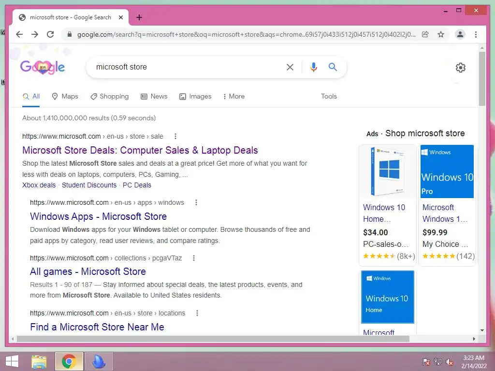
Task: Open the network tray icon
Action: point(438,361)
